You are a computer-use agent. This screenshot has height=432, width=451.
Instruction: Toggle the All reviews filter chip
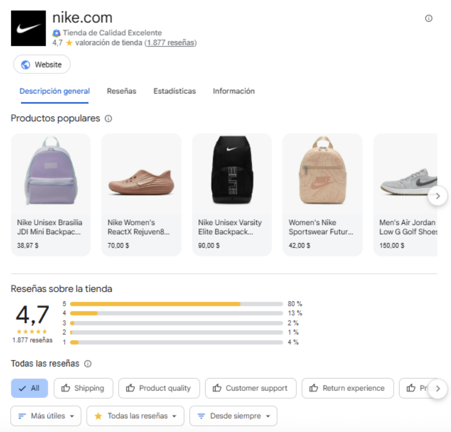[30, 388]
